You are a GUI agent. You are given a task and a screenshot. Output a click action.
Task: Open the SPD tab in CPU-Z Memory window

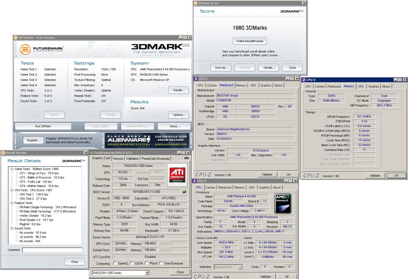361,86
